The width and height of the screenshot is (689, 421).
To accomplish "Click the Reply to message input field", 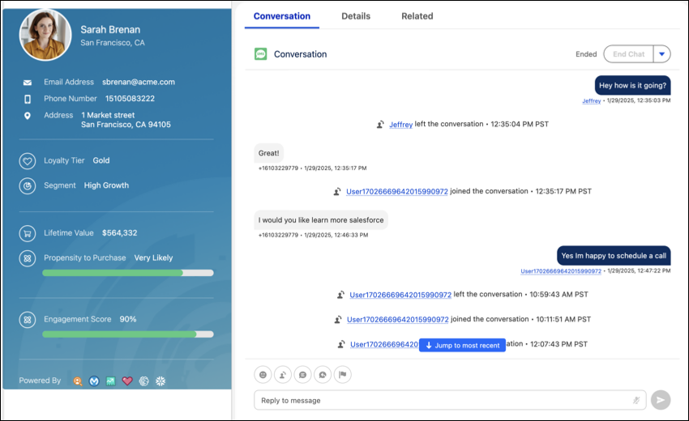I will click(450, 401).
